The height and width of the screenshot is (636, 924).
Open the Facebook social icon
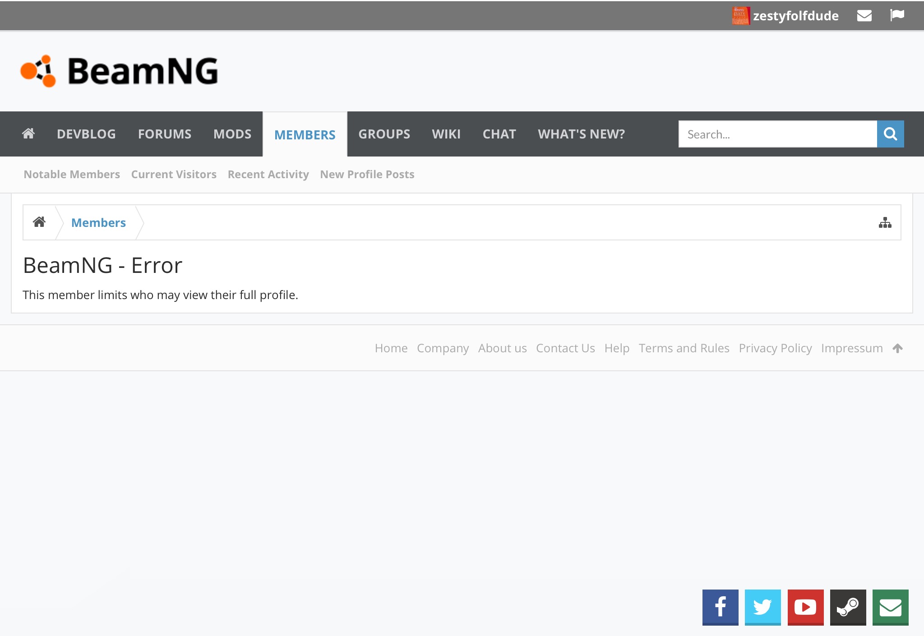[721, 607]
